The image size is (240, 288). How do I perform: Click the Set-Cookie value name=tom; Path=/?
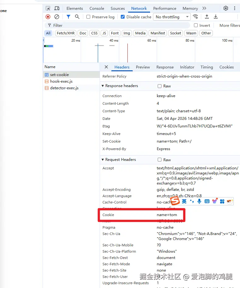click(x=174, y=141)
